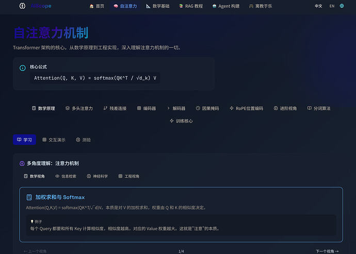The width and height of the screenshot is (356, 254).
Task: Click the calculator icon beside 加权求和与 Softmax
Action: 29,197
